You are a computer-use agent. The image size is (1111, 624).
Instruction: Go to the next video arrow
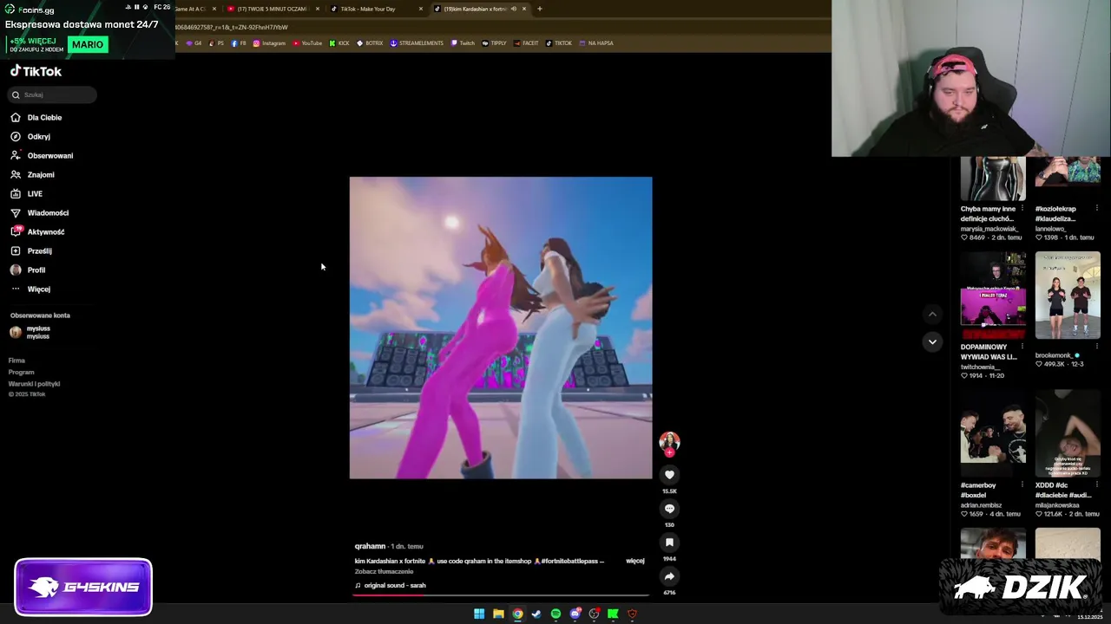(932, 341)
